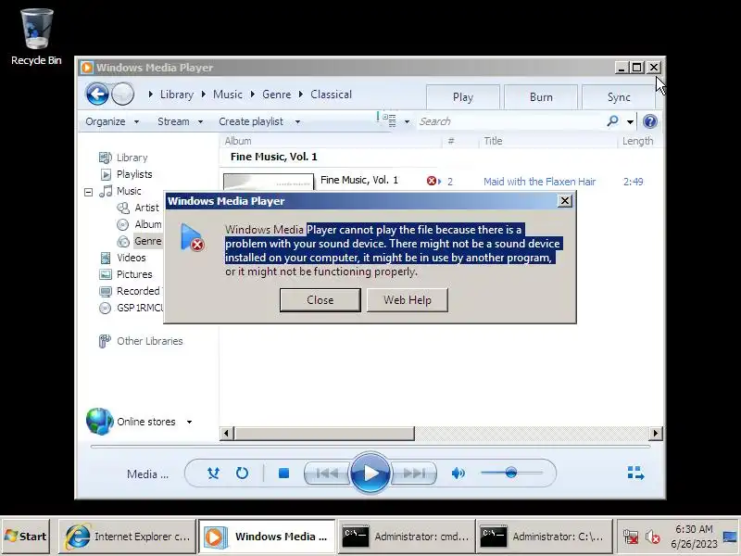This screenshot has width=741, height=556.
Task: Switch to Administrator: cmd taskbar window
Action: coord(405,537)
